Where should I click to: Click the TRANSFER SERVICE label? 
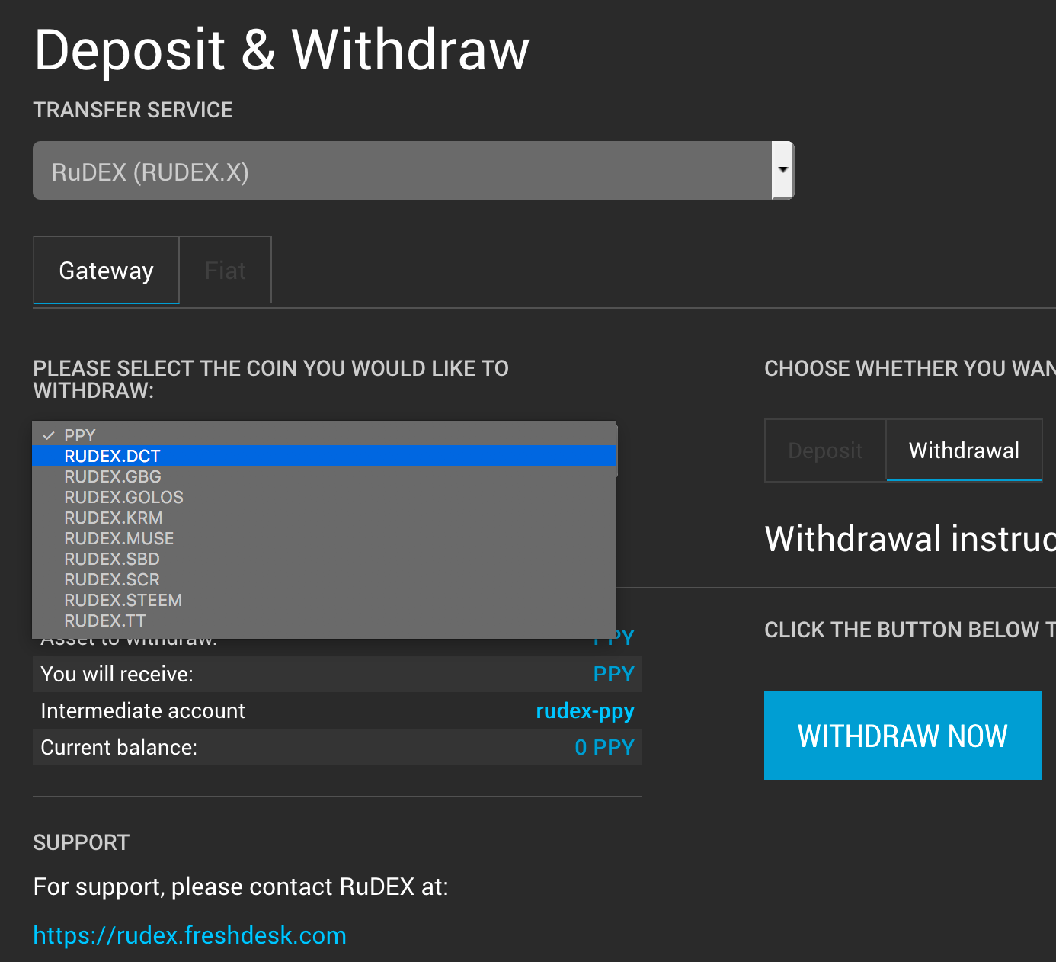coord(133,110)
